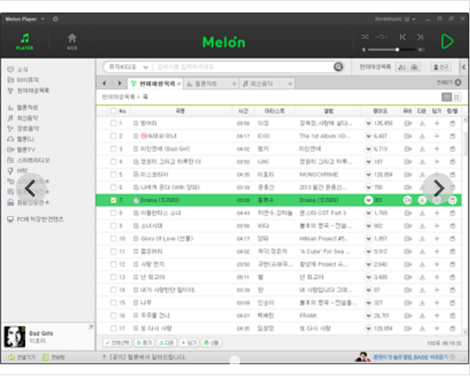Click the 다운 download button below list
This screenshot has height=376, width=470.
pyautogui.click(x=167, y=342)
